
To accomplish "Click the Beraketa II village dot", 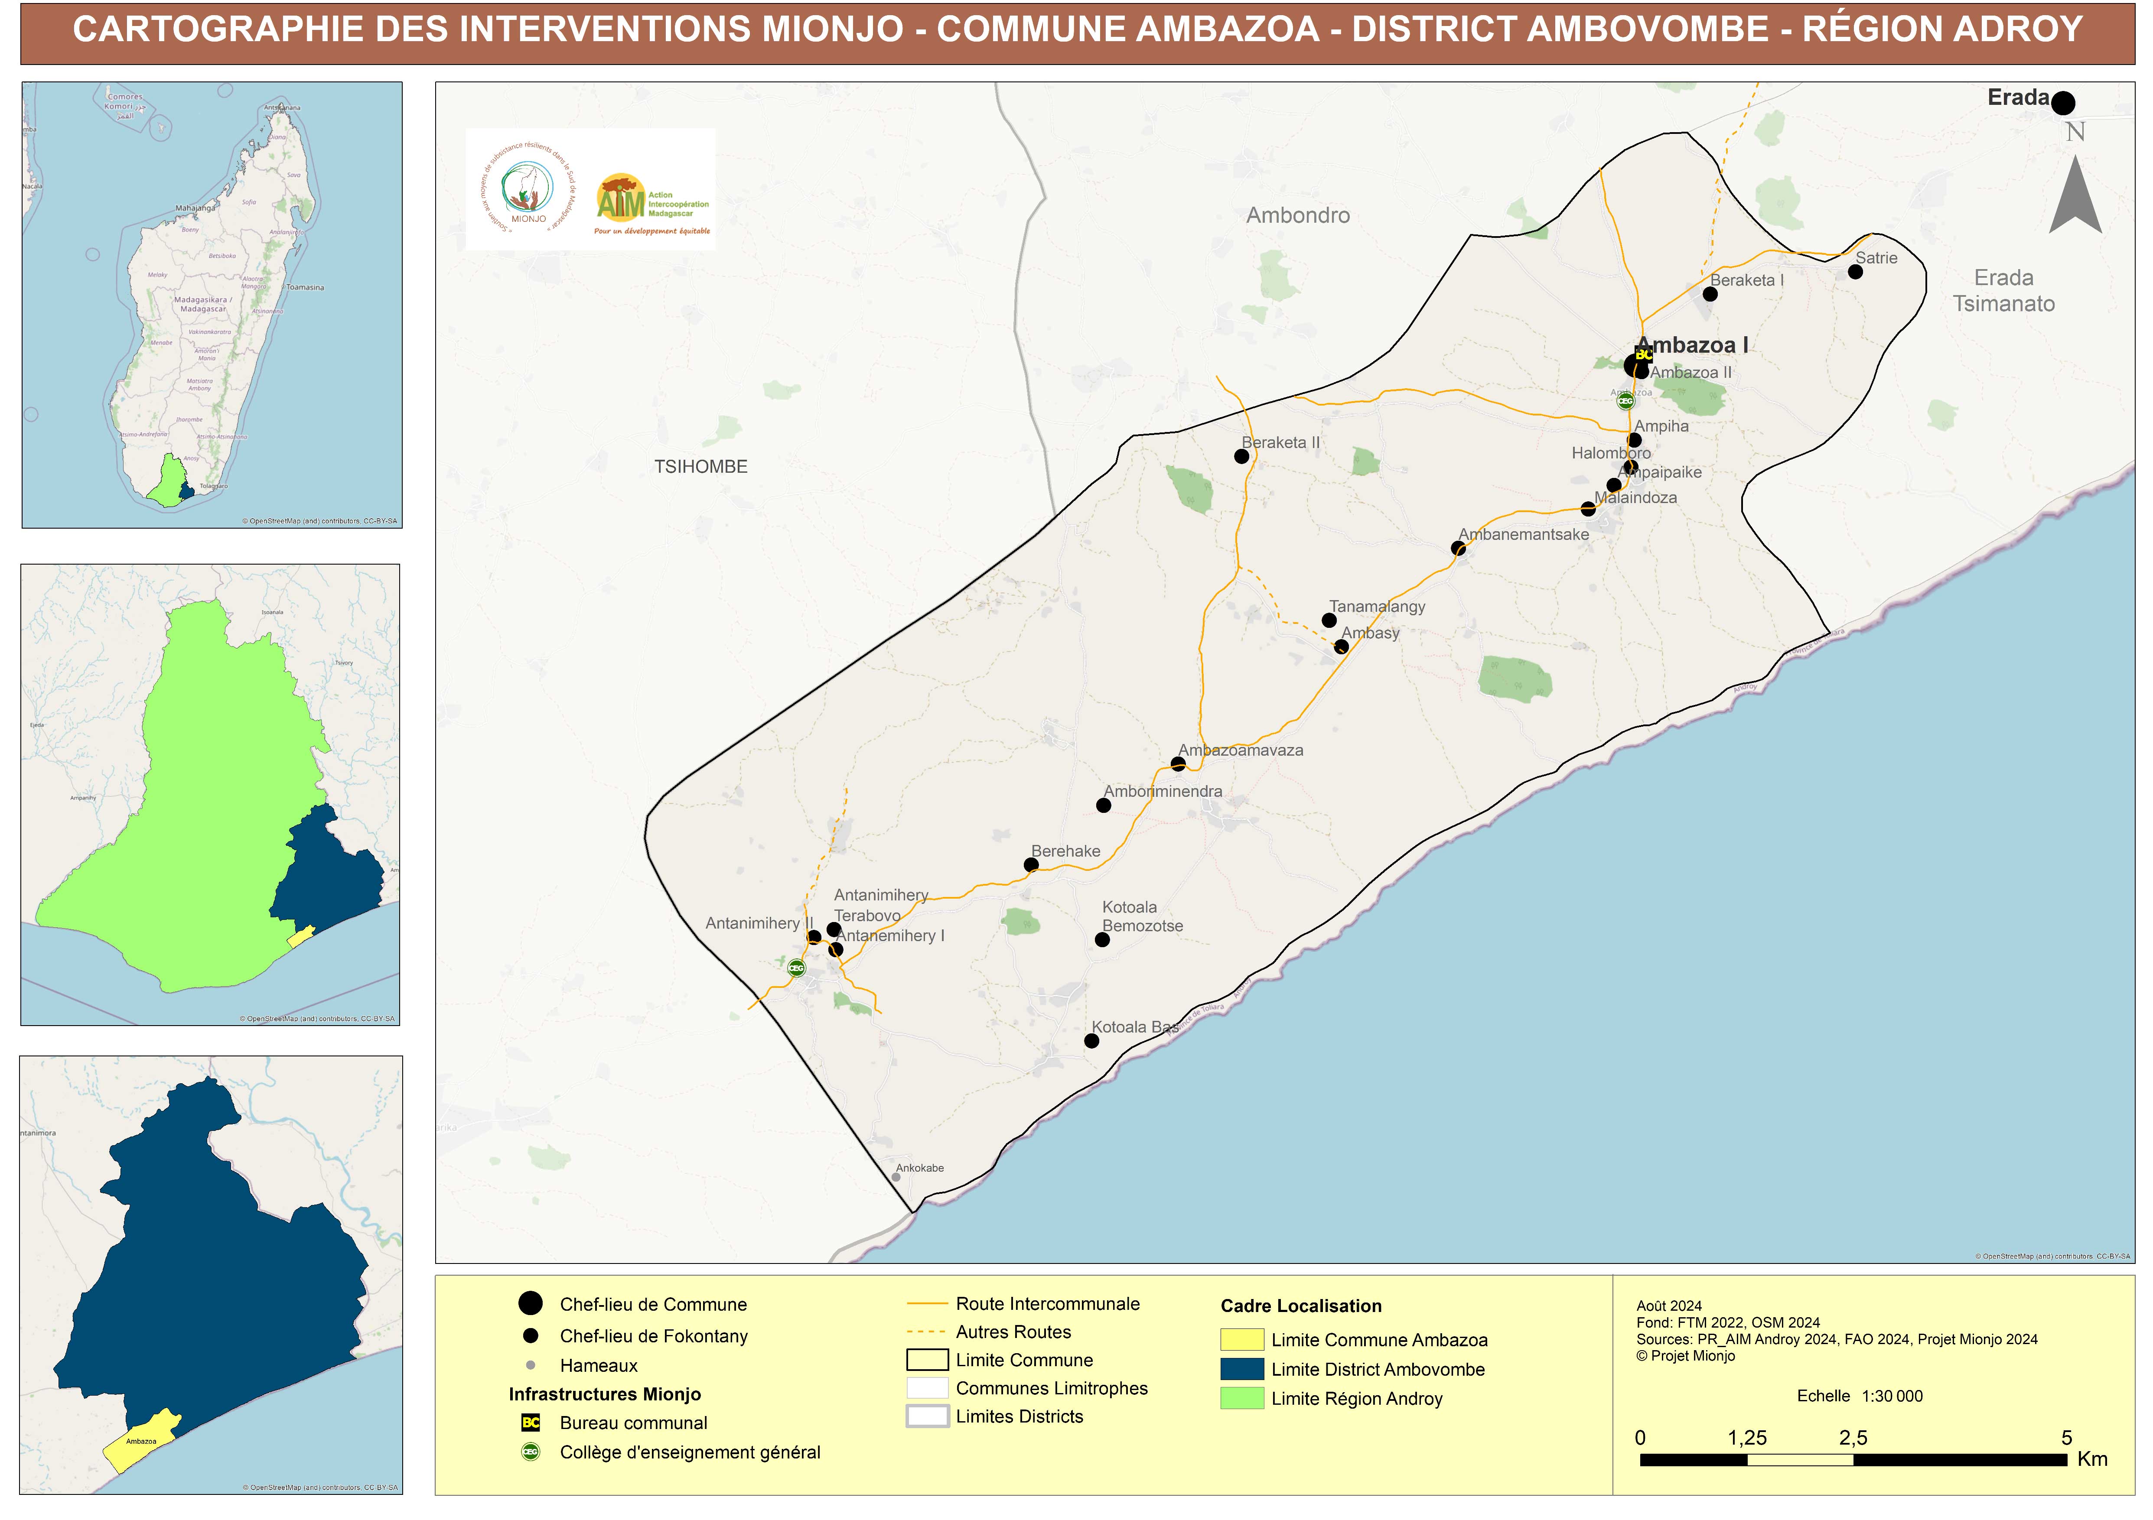I will [x=1241, y=456].
